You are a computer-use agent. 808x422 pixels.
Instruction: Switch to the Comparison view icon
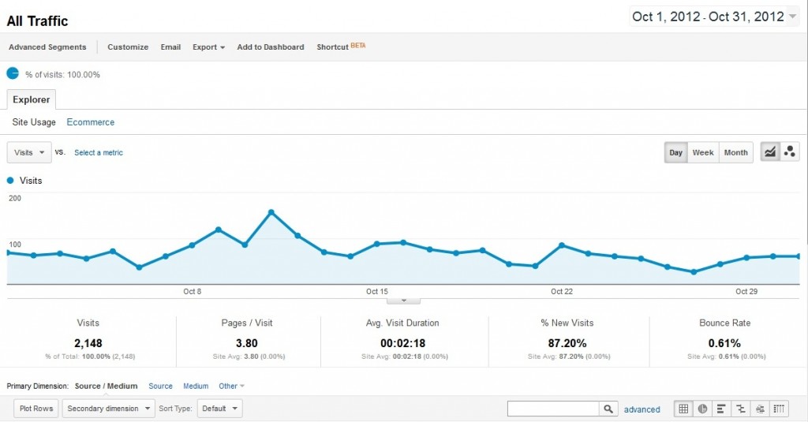(740, 409)
